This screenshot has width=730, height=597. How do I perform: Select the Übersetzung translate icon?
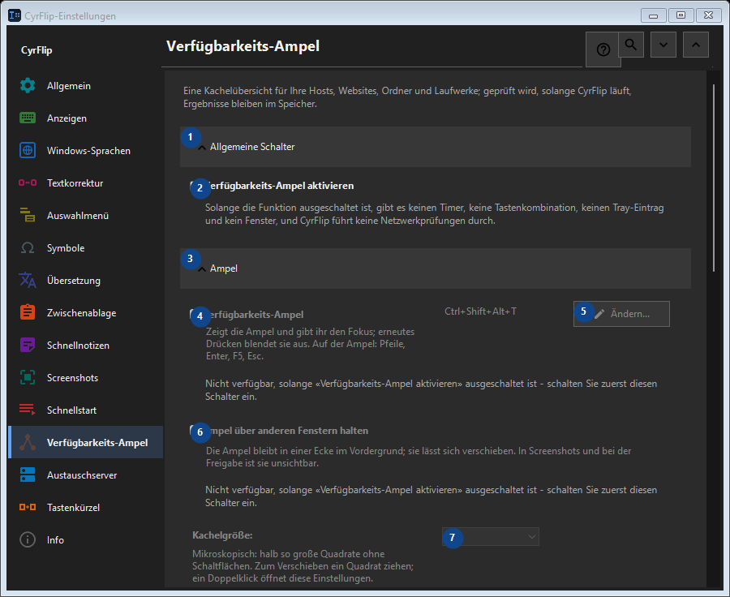28,280
